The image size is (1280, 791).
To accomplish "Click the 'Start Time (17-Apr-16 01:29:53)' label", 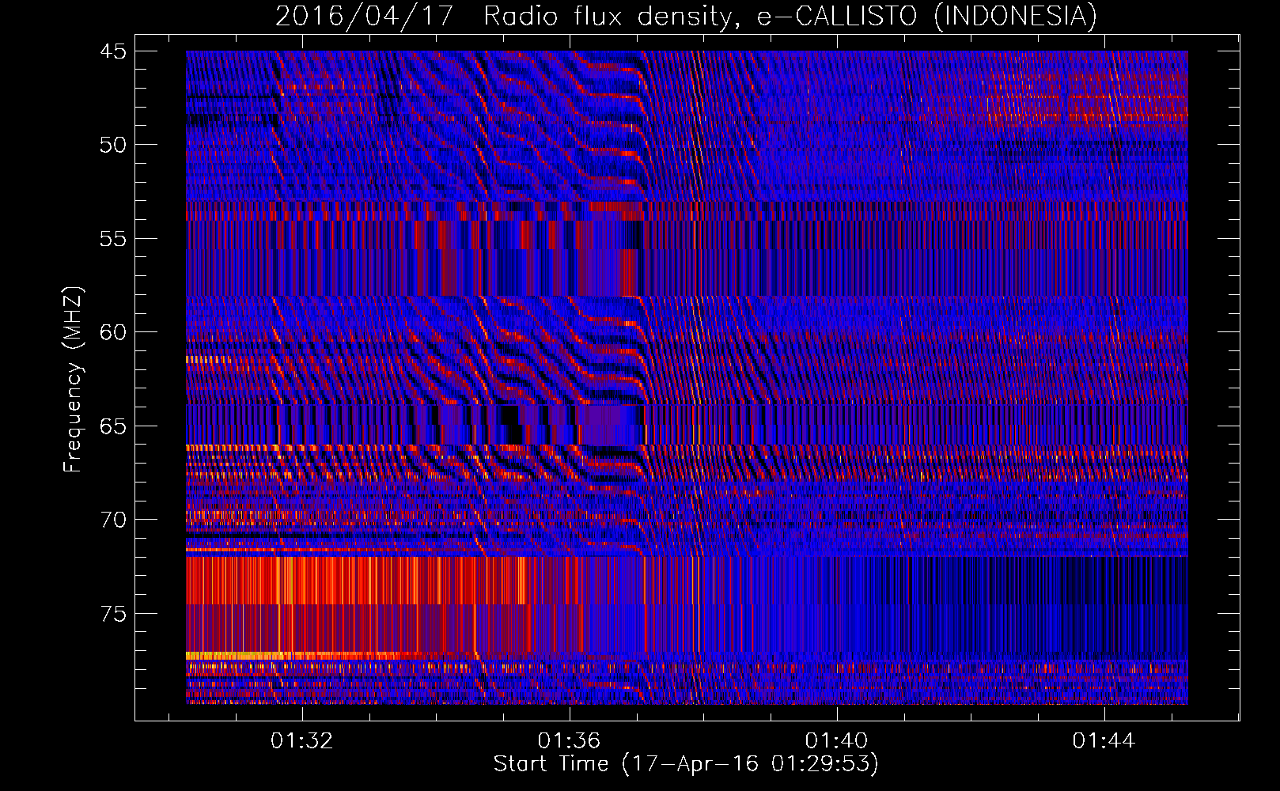I will pos(686,764).
